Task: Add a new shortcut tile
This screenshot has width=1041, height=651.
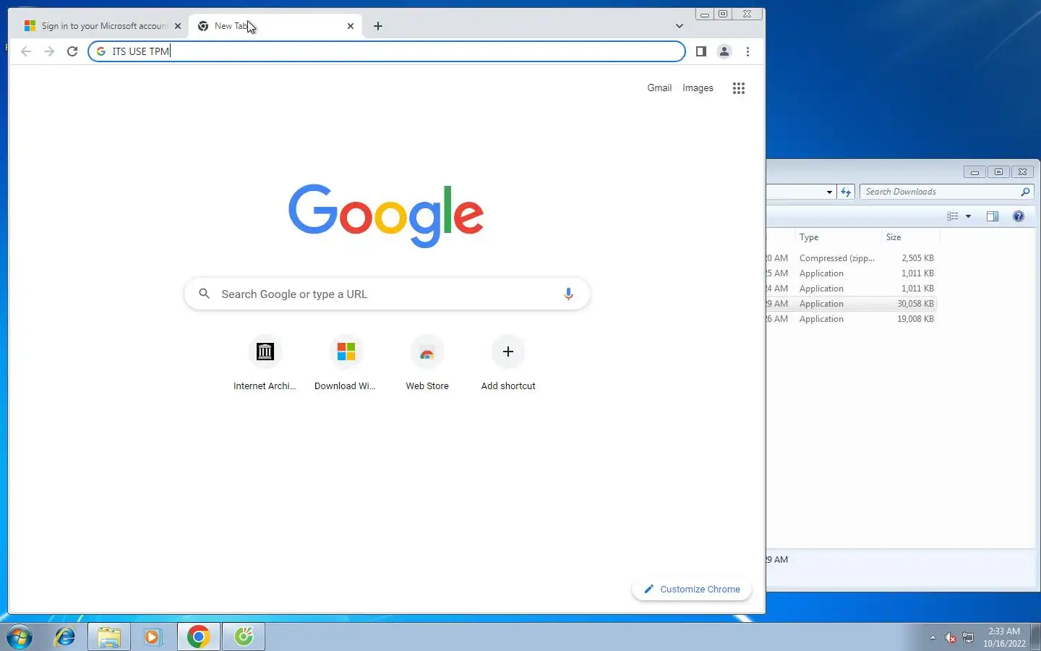Action: pos(508,365)
